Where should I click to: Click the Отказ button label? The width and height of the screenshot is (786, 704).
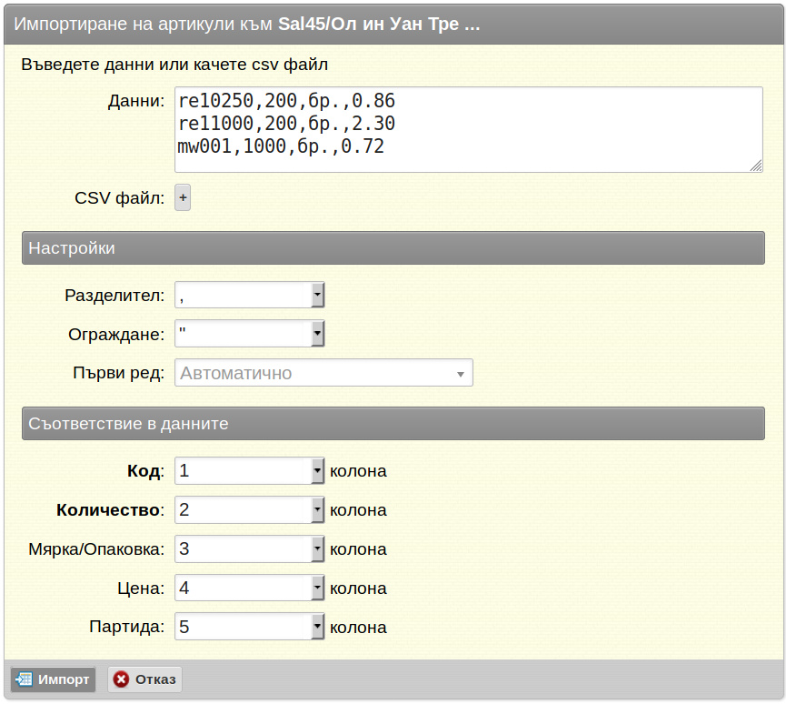click(x=155, y=679)
